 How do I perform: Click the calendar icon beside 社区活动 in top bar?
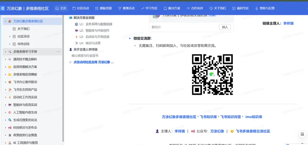(x=74, y=8)
